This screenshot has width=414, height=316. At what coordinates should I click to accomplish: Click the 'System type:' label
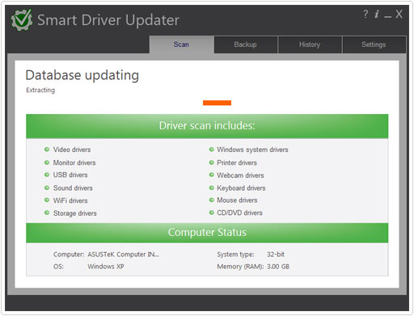click(x=235, y=255)
